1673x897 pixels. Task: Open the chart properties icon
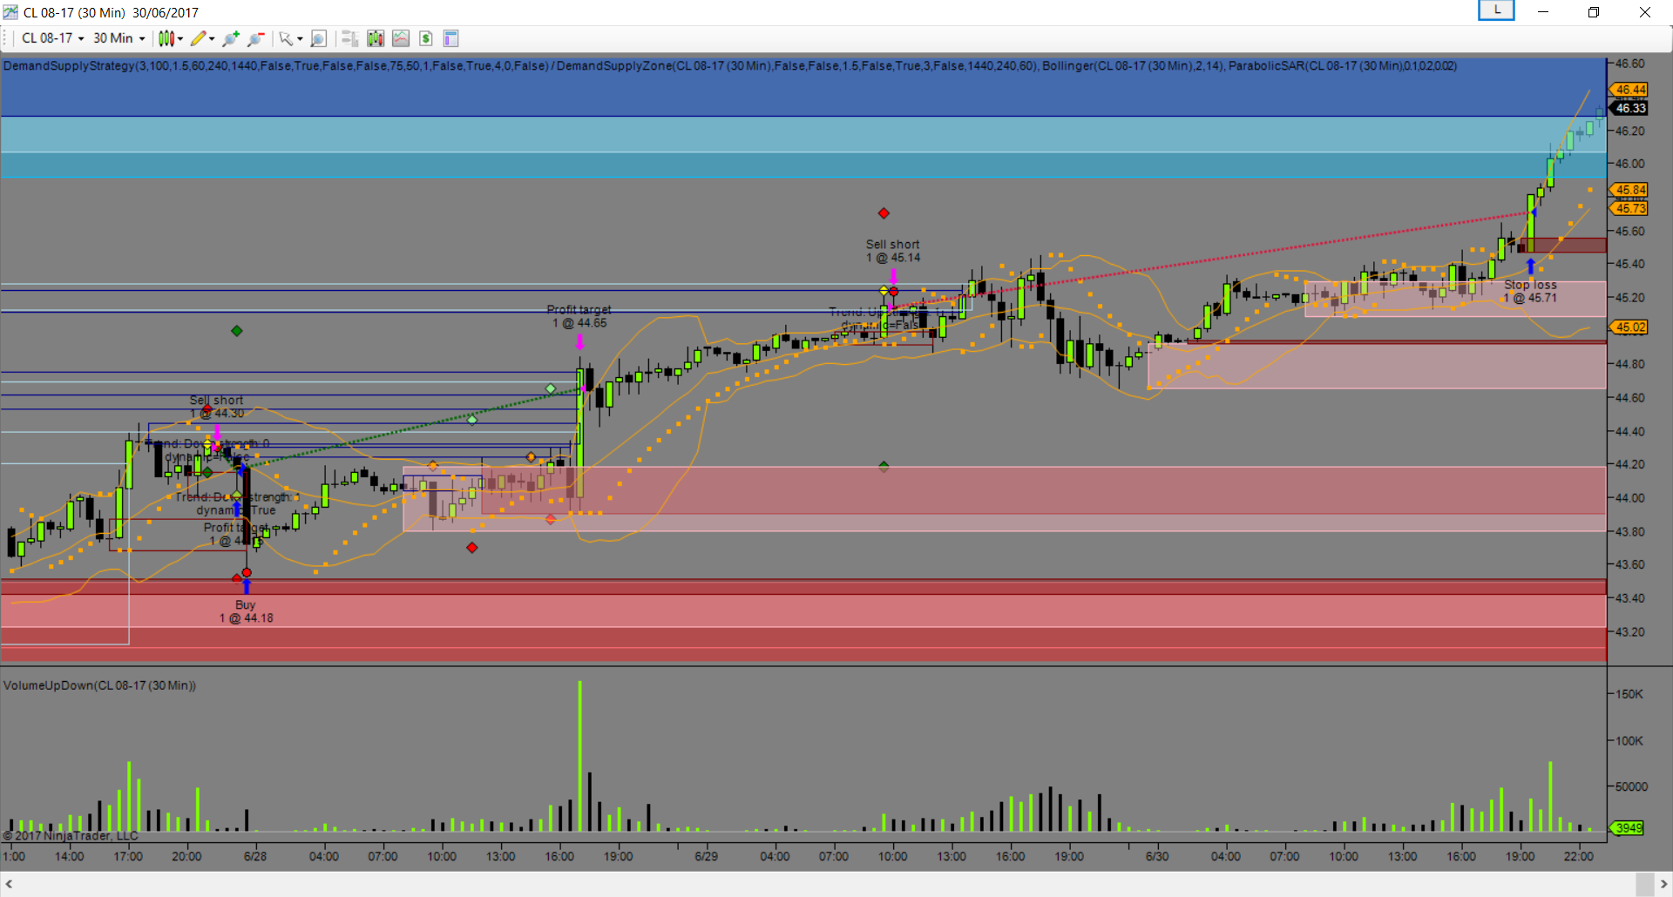(x=450, y=38)
